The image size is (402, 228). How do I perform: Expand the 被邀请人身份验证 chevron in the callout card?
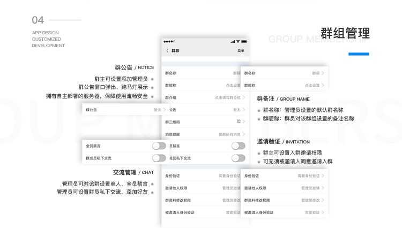tap(323, 212)
